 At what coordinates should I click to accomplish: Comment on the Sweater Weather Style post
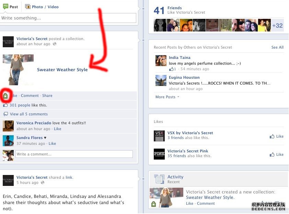[x=30, y=96]
